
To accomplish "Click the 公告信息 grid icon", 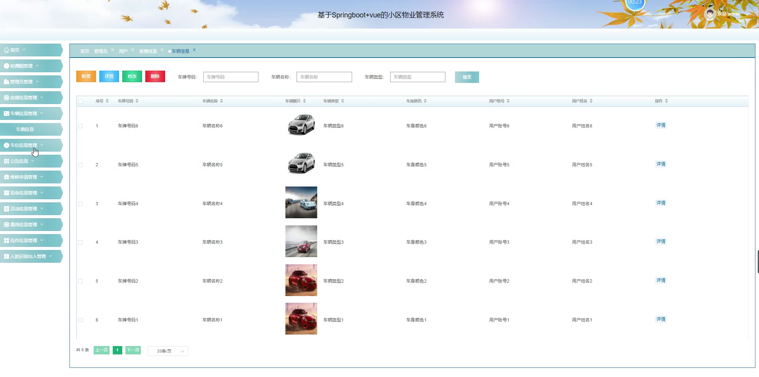I will (x=6, y=161).
